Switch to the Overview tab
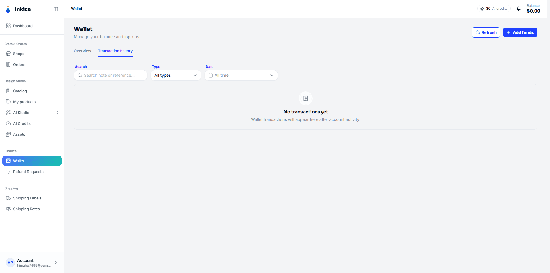 tap(82, 51)
